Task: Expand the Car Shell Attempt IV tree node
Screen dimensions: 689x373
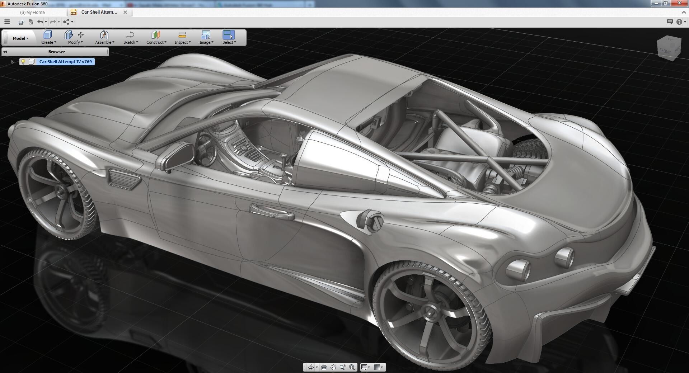Action: pos(13,62)
